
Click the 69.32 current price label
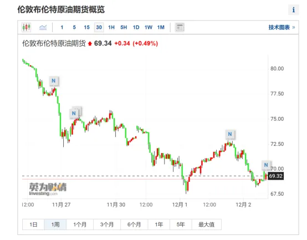click(x=275, y=176)
